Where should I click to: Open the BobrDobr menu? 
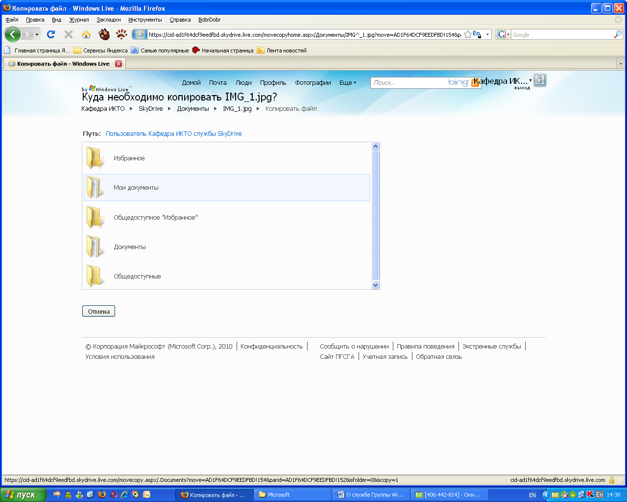pyautogui.click(x=210, y=20)
